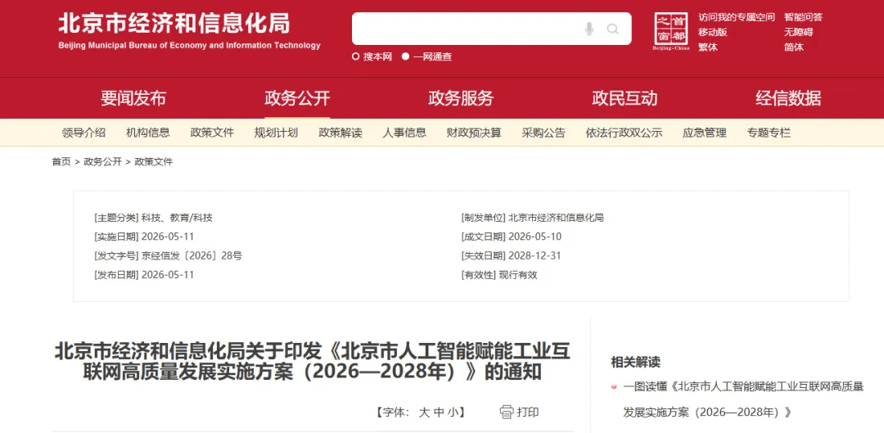
Task: Click the 相关解读 section heading
Action: coord(635,362)
